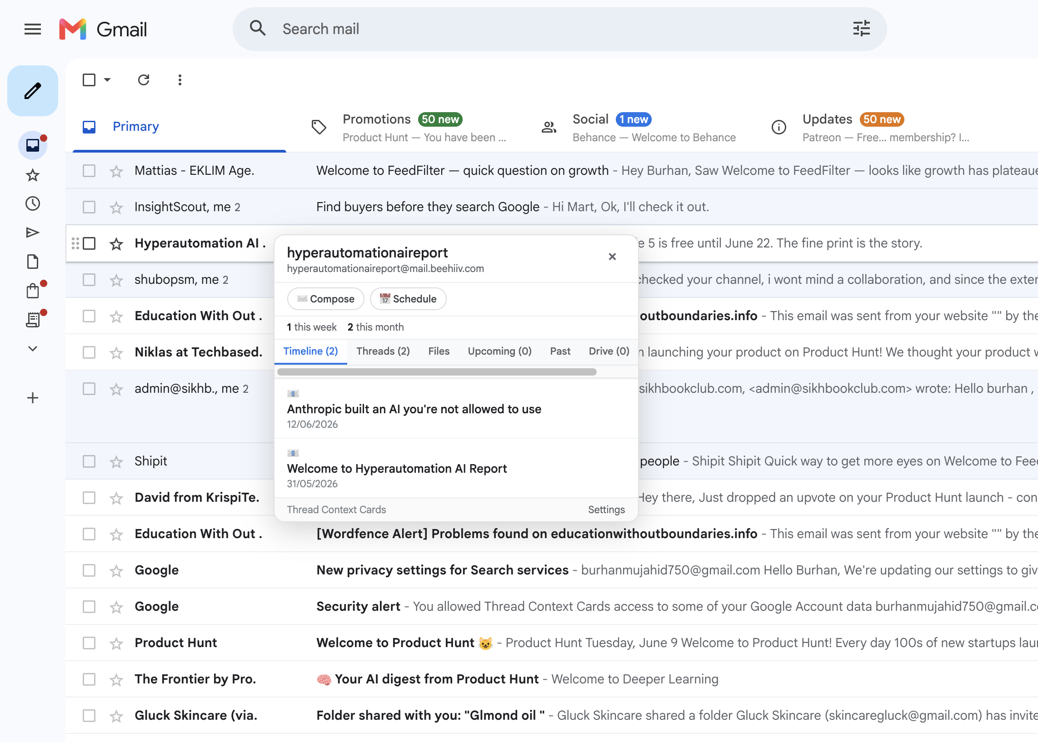The image size is (1038, 742).
Task: Select the Timeline (2) card tab
Action: click(310, 351)
